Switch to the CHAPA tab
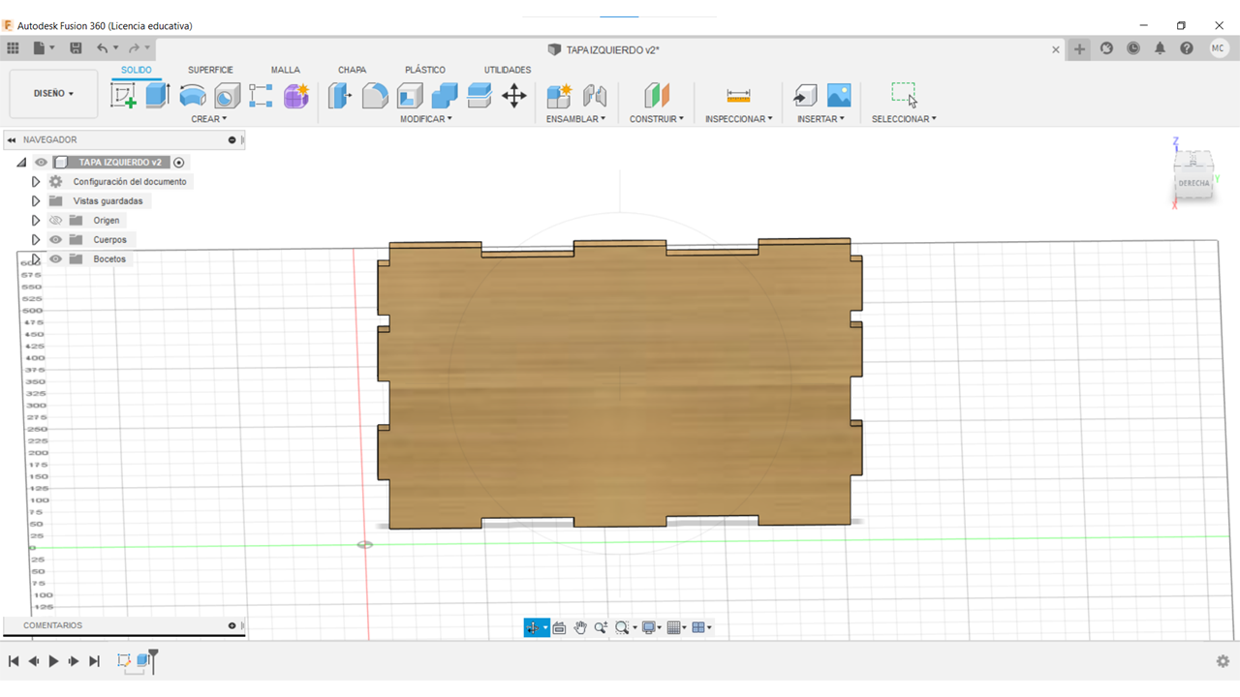This screenshot has height=697, width=1240. point(352,70)
